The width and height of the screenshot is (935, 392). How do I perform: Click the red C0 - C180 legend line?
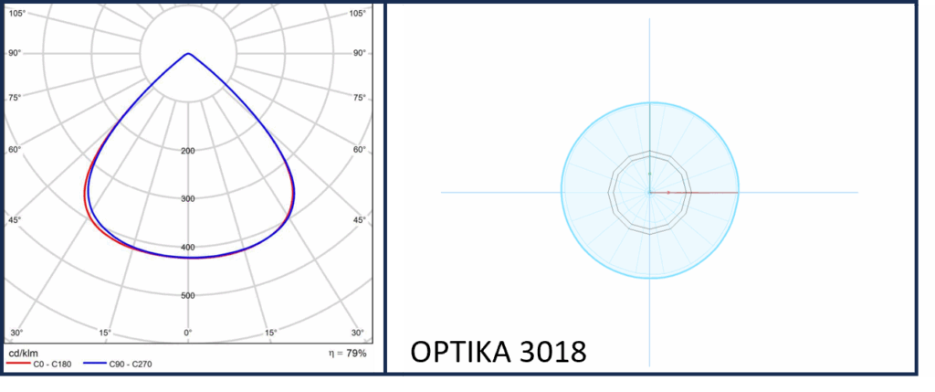point(20,364)
